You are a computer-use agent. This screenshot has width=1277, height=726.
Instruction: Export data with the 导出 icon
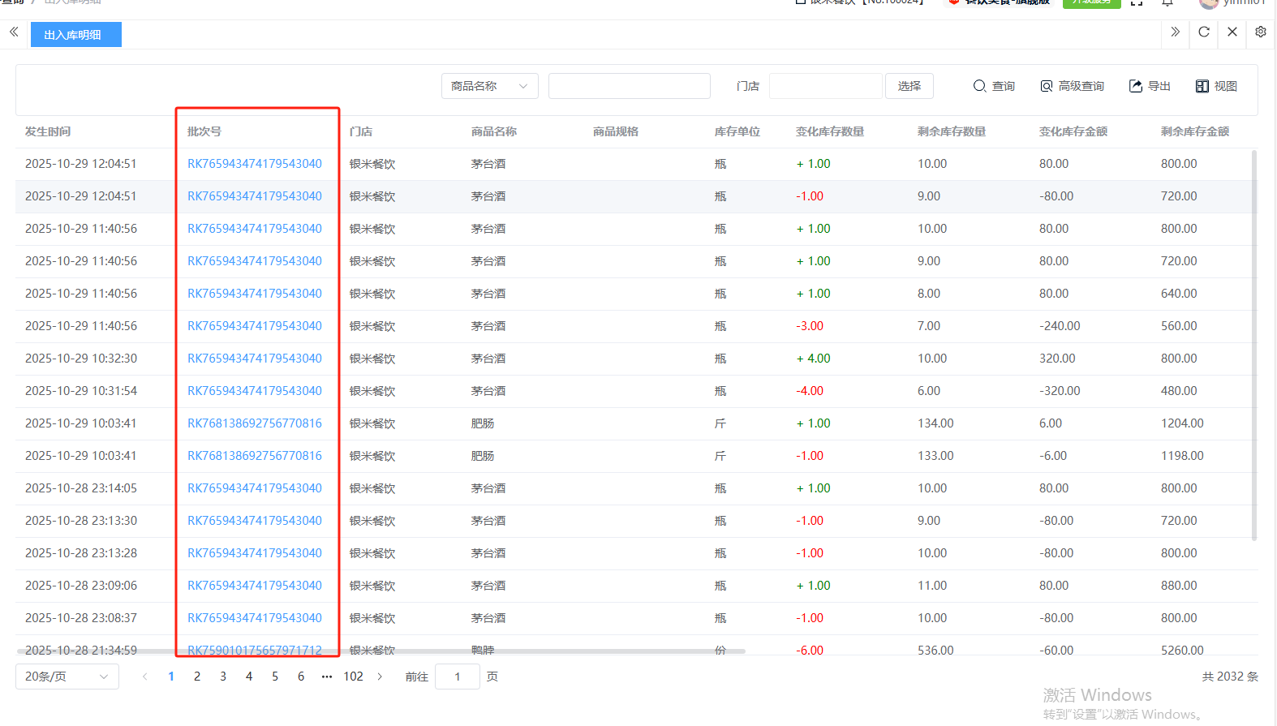(1149, 86)
